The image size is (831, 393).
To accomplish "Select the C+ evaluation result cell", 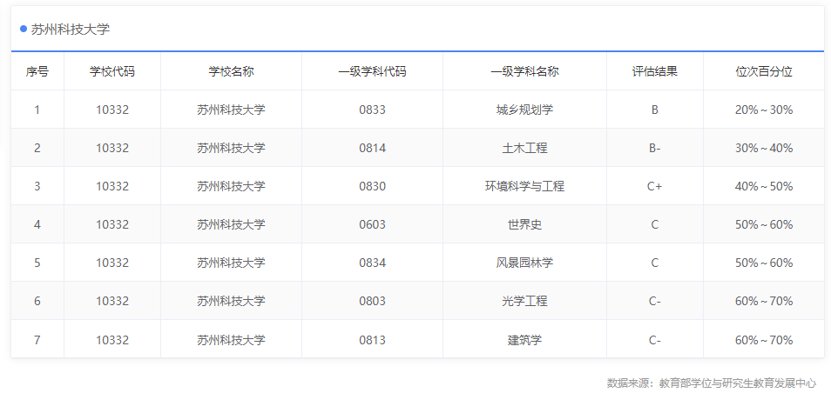I will click(655, 186).
